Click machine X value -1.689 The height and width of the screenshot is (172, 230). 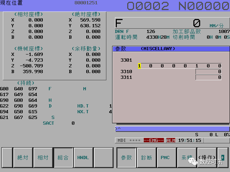34,54
